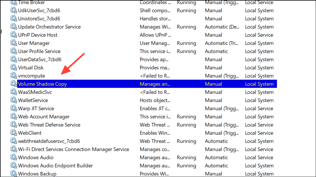Select the UserDataSvc_7cbd6 service
The width and height of the screenshot is (316, 177).
pos(40,60)
